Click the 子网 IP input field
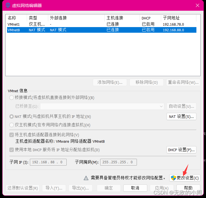206x198 pixels. click(x=48, y=162)
